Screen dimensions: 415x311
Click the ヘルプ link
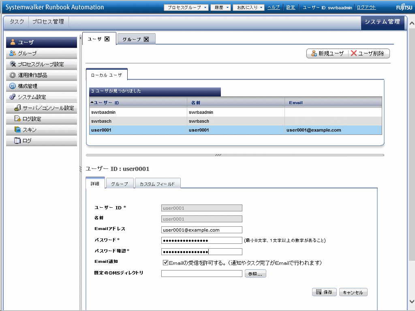(274, 7)
